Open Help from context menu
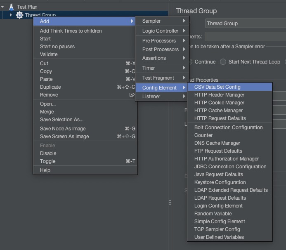Image resolution: width=286 pixels, height=250 pixels. (x=85, y=170)
